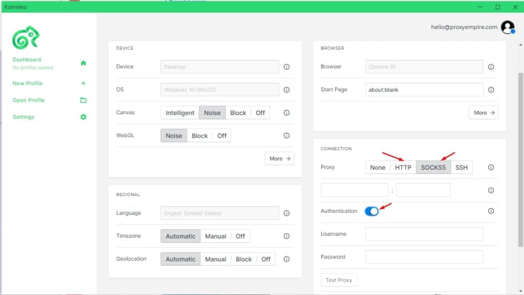Click the vertical scrollbar thumb
The height and width of the screenshot is (295, 524).
click(x=520, y=160)
